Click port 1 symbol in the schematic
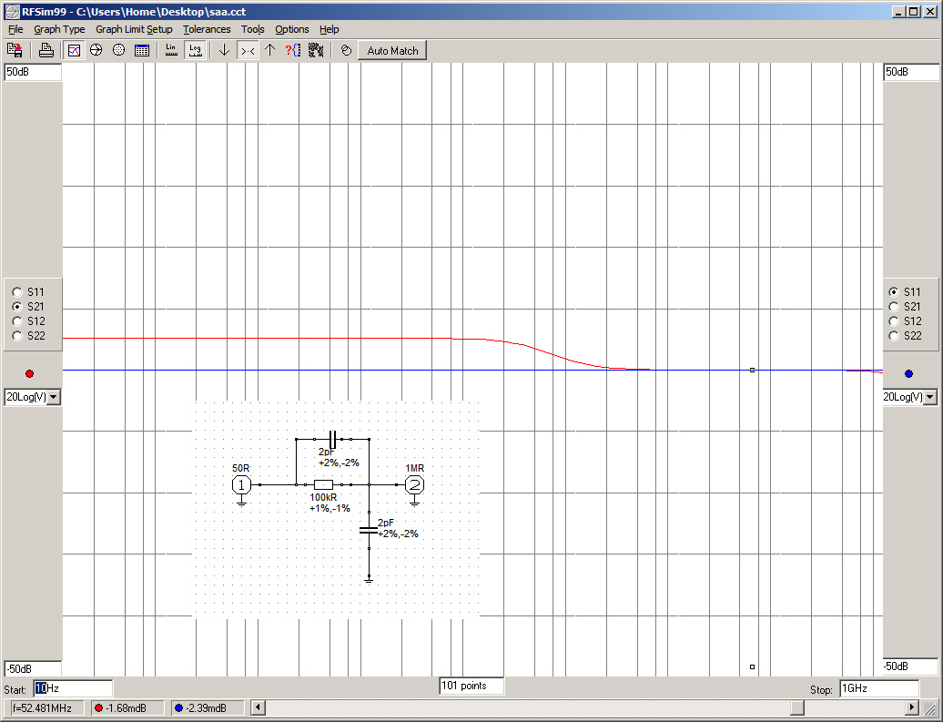Viewport: 943px width, 722px height. [242, 485]
